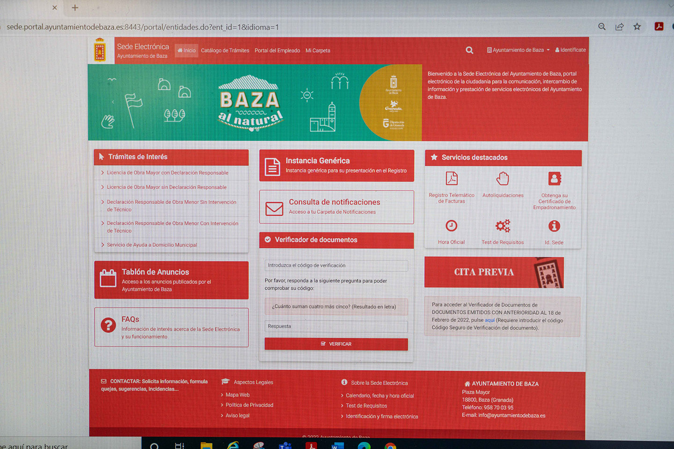Open Instancia Genérica panel
The width and height of the screenshot is (674, 449).
point(337,166)
